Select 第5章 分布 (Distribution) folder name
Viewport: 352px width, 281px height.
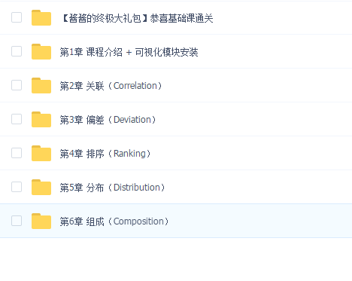click(113, 188)
